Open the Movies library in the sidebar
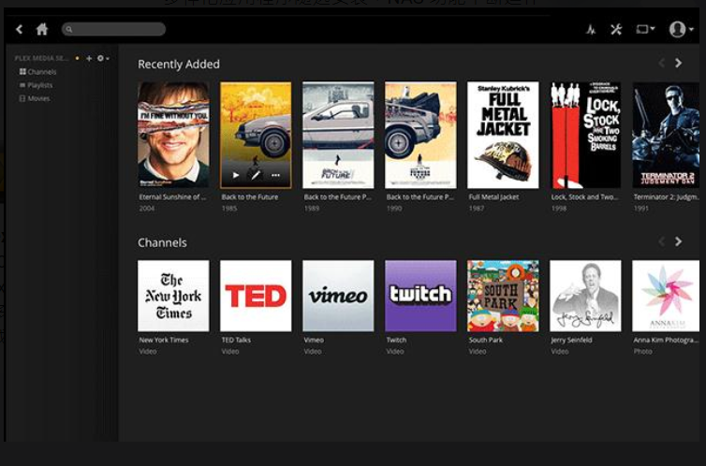The width and height of the screenshot is (706, 466). tap(36, 98)
